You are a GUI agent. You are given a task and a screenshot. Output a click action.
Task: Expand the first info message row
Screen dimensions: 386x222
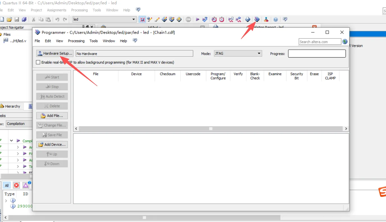[6, 201]
